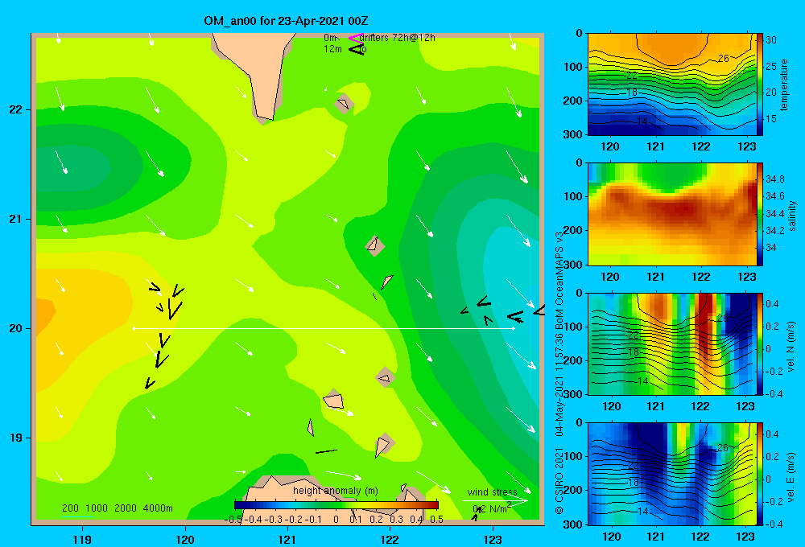Click the '30' tick on temperature scale
Screen dimensions: 805x547
(x=771, y=40)
